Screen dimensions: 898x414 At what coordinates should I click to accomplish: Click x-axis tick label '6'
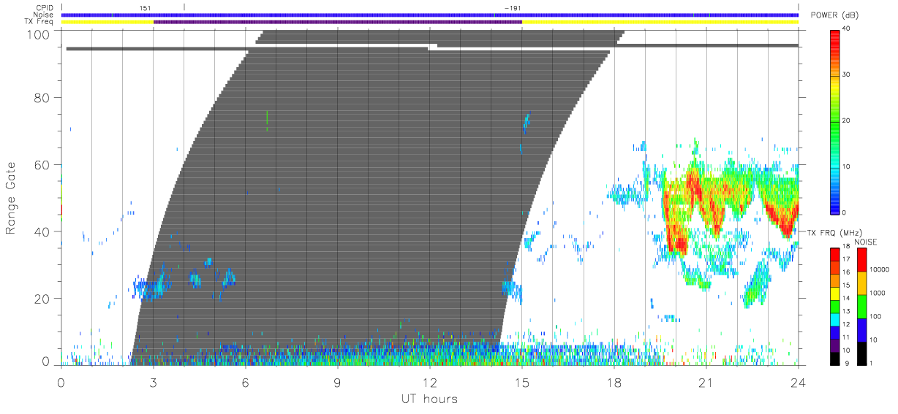(x=245, y=382)
